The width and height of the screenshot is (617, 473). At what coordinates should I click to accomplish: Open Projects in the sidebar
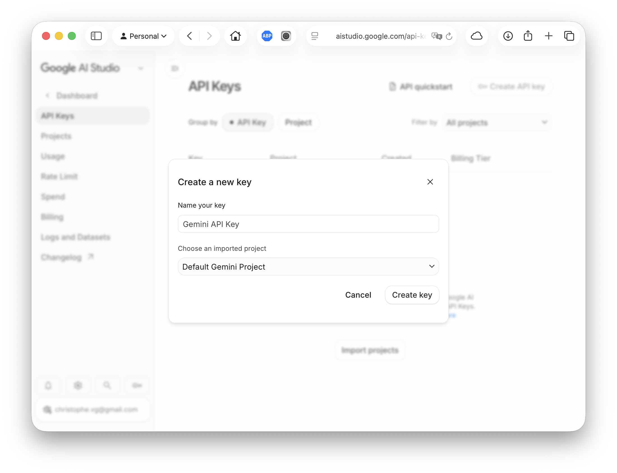click(56, 136)
